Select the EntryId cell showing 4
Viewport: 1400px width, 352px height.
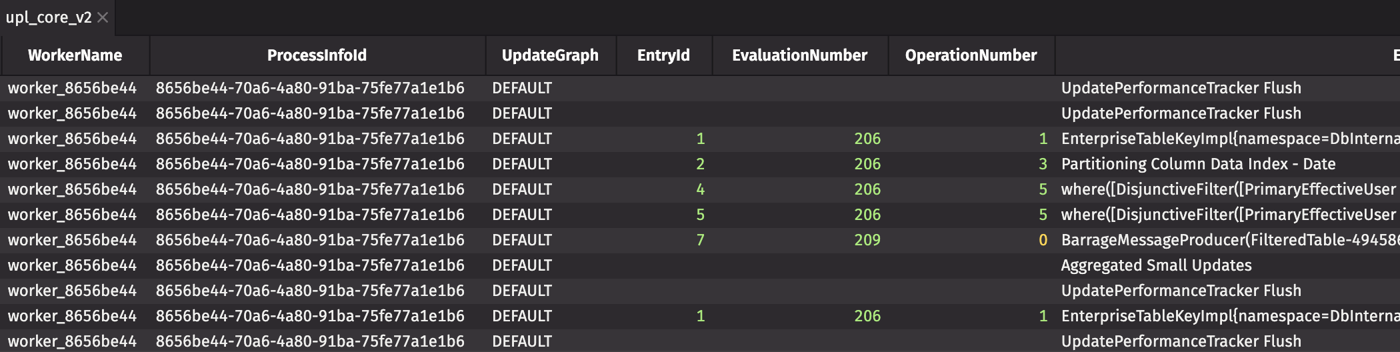tap(700, 189)
